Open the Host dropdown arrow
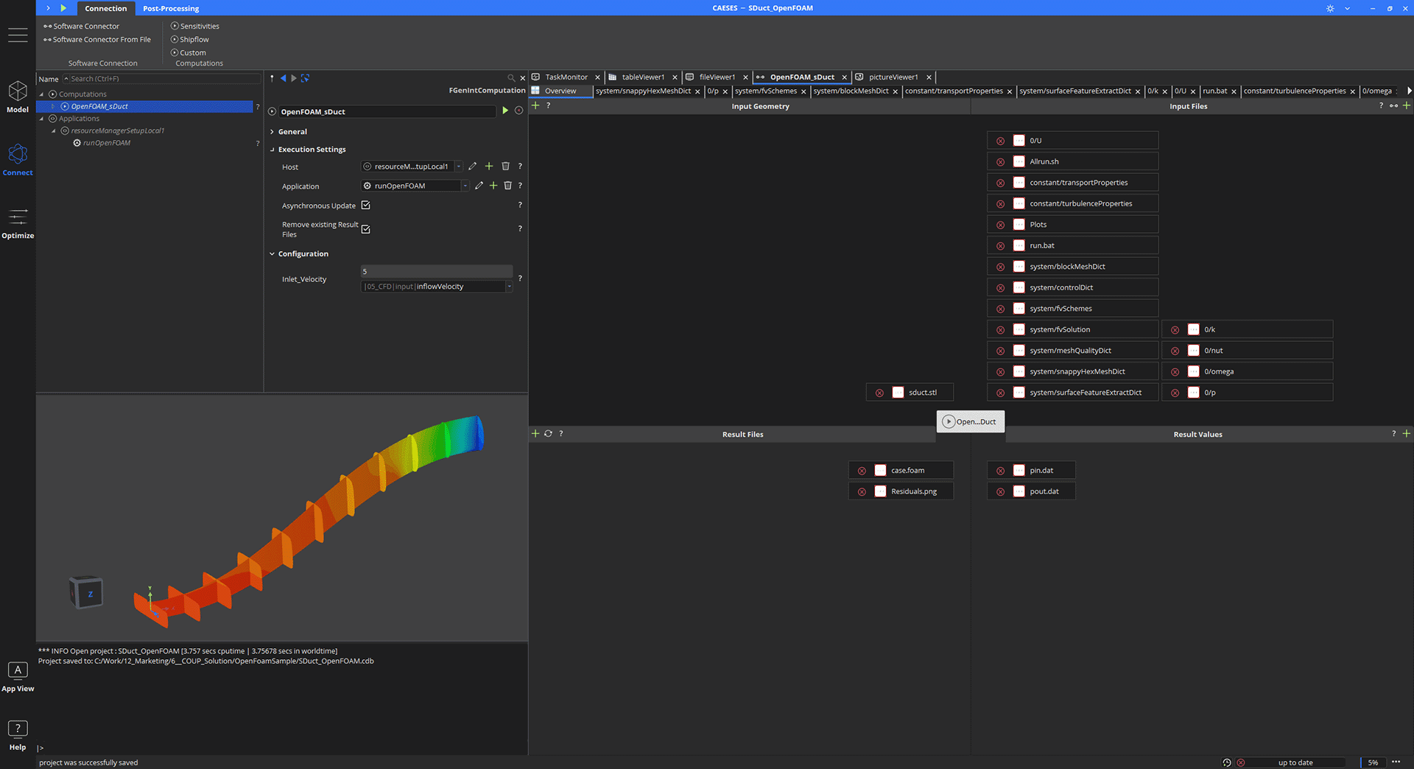Screen dimensions: 1414x769 coord(459,166)
